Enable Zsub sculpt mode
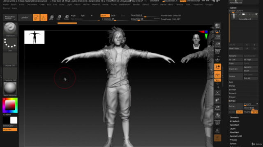Screen dimensions: 263x147 113,16
